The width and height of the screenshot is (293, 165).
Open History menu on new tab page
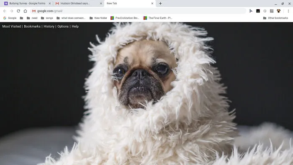[49, 26]
